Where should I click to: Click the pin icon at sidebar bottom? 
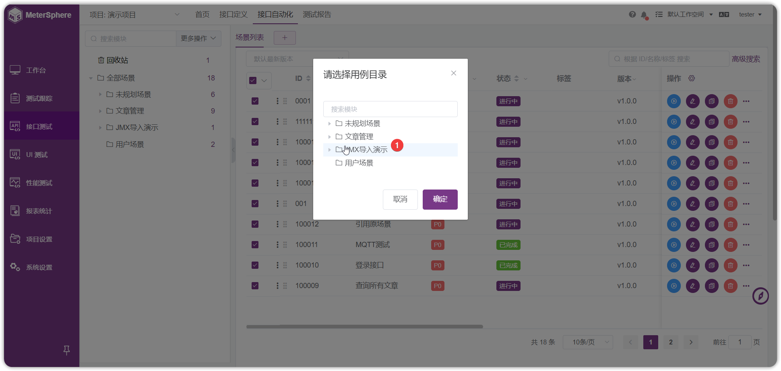tap(67, 350)
